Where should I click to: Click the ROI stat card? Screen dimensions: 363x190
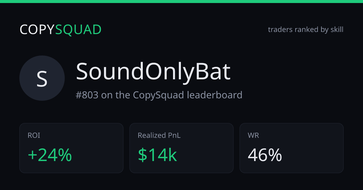71,148
